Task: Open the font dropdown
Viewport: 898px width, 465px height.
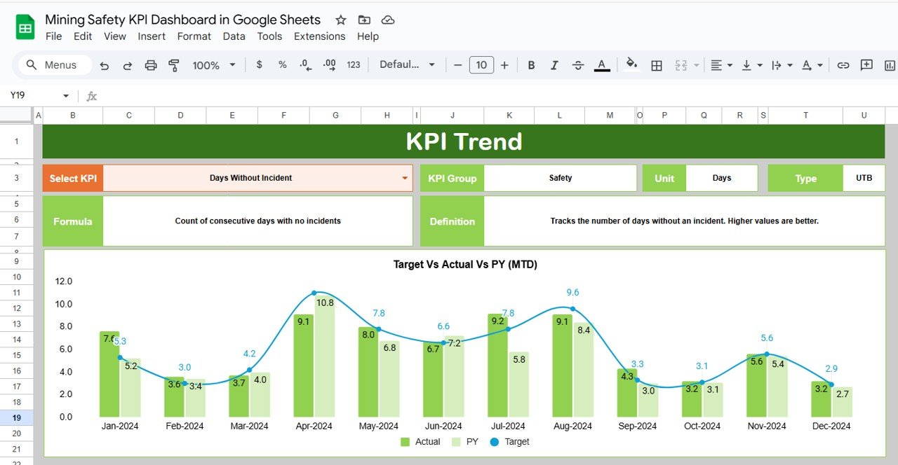Action: click(407, 64)
